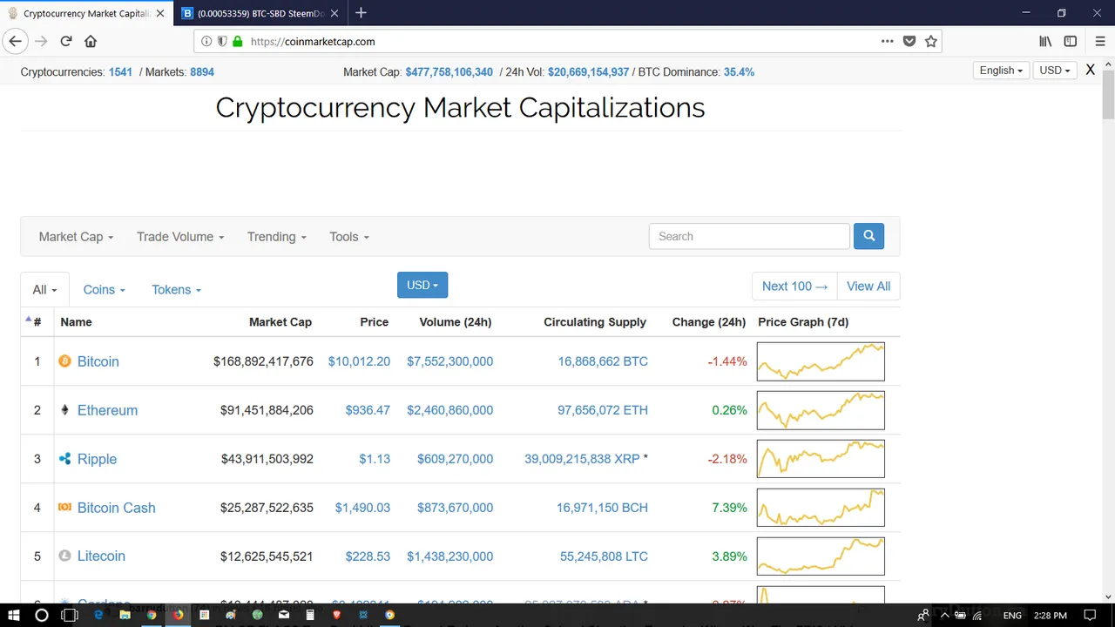Image resolution: width=1115 pixels, height=627 pixels.
Task: Click the Ethereum diamond logo
Action: (x=64, y=409)
